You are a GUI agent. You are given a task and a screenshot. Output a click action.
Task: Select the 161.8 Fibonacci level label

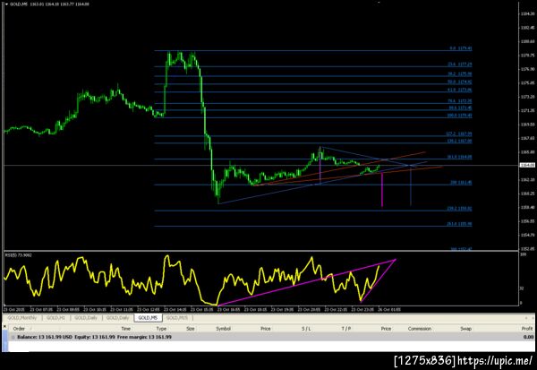point(459,157)
